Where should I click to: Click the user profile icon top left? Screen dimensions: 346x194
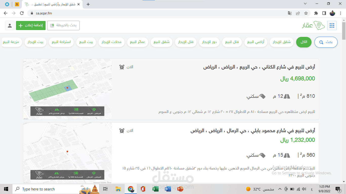click(x=10, y=25)
